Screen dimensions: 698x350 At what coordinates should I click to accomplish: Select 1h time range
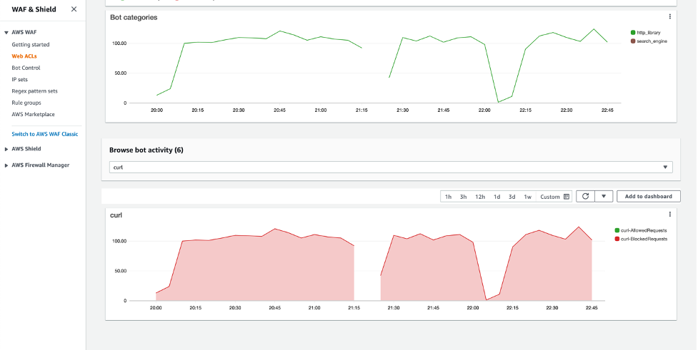coord(448,196)
